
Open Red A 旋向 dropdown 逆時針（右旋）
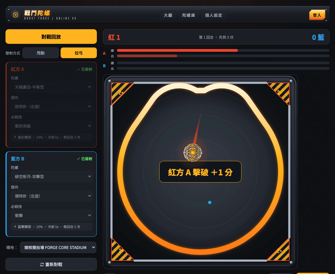click(x=51, y=106)
